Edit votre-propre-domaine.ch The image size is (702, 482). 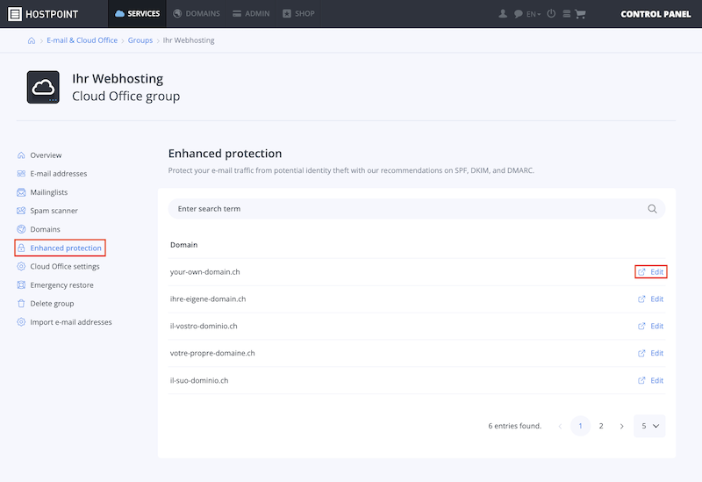[650, 353]
